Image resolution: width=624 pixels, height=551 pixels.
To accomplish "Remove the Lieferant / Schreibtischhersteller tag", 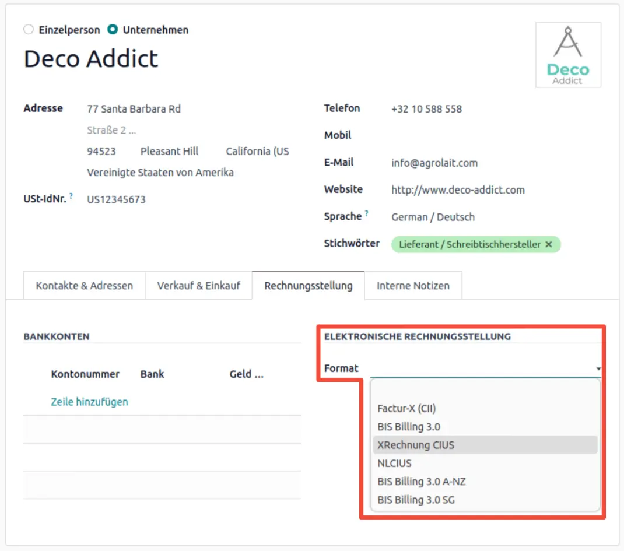I will coord(549,244).
